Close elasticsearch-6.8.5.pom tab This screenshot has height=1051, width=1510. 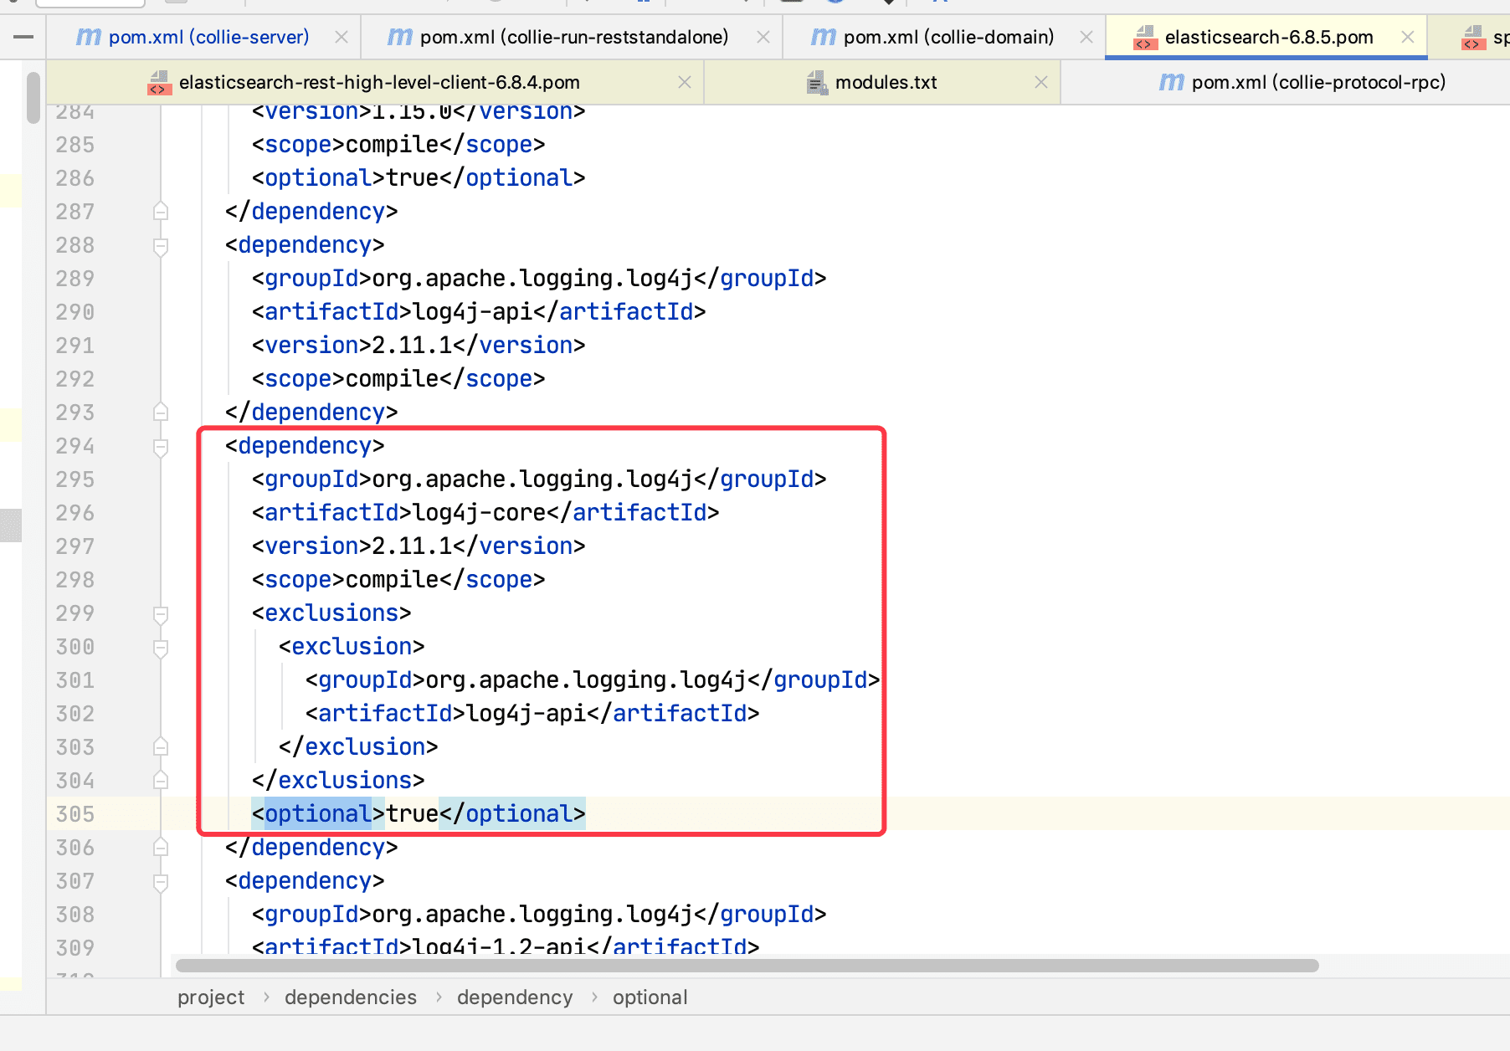tap(1408, 37)
